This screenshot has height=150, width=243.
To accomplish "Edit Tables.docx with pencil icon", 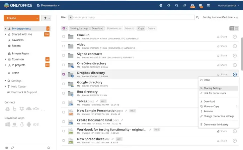I will tap(97, 101).
